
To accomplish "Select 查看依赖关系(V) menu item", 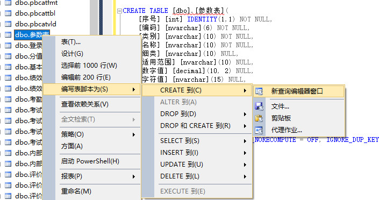I will click(92, 104).
